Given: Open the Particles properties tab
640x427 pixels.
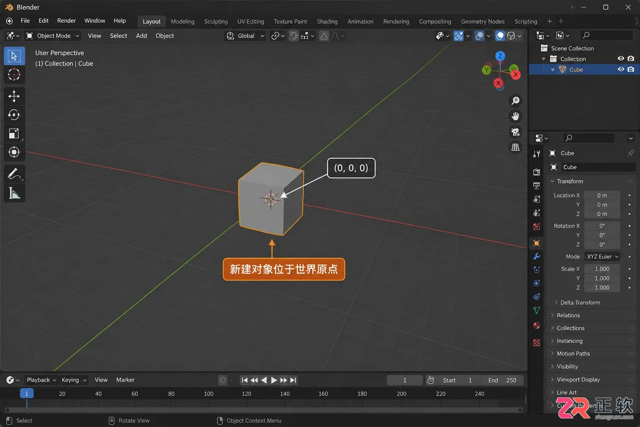Looking at the screenshot, I should (537, 270).
